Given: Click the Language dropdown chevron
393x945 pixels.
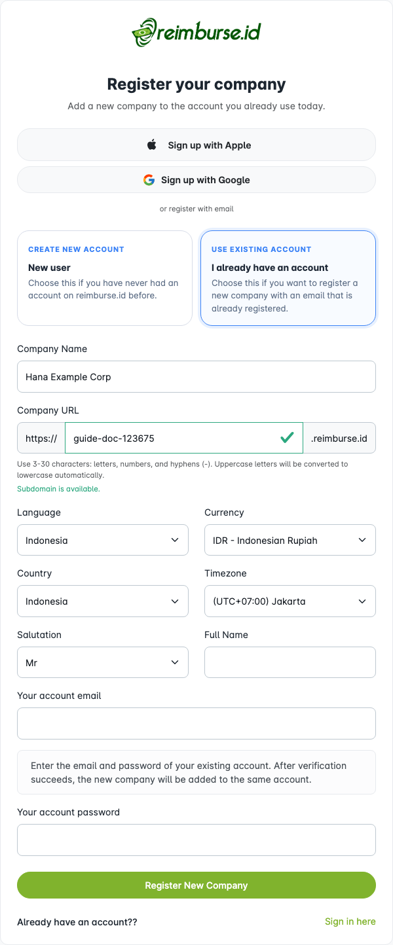Looking at the screenshot, I should [x=175, y=540].
